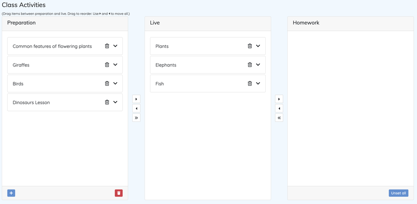Click the trash icon for Giraffes
The height and width of the screenshot is (204, 417).
107,65
